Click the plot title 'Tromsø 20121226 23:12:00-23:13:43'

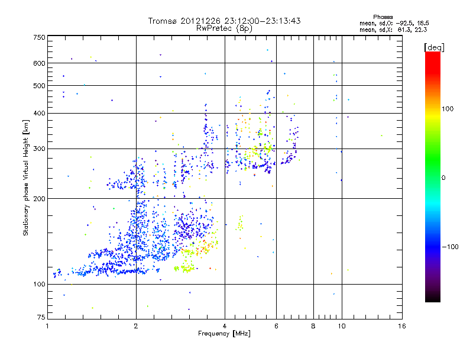[x=224, y=21]
